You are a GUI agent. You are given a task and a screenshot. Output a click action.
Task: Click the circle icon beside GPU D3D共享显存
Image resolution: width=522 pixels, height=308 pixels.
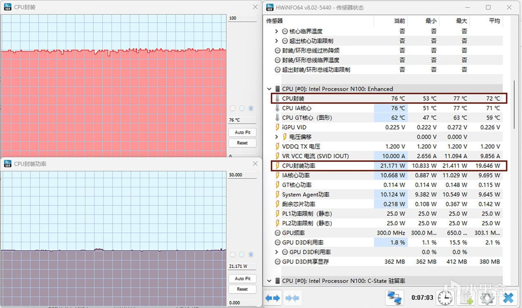(x=277, y=261)
